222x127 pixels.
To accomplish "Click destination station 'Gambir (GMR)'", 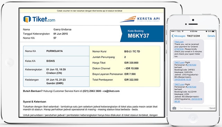I will (x=55, y=83).
